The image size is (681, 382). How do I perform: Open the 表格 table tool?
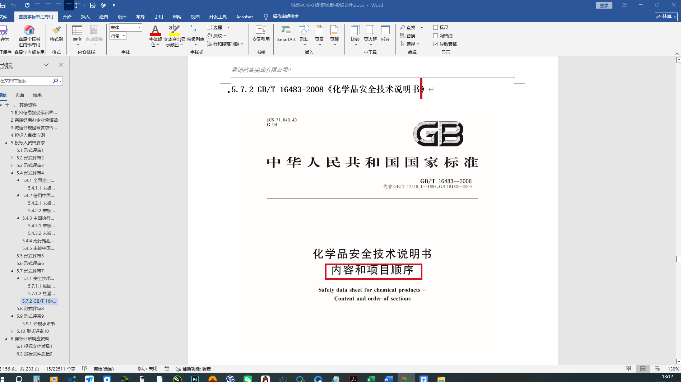(x=77, y=35)
